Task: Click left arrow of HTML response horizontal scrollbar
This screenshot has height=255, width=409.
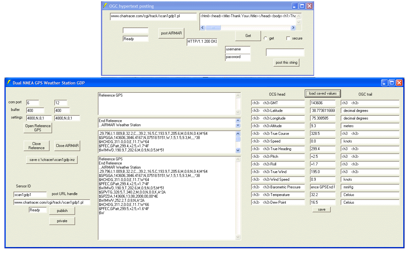Action: (203, 28)
